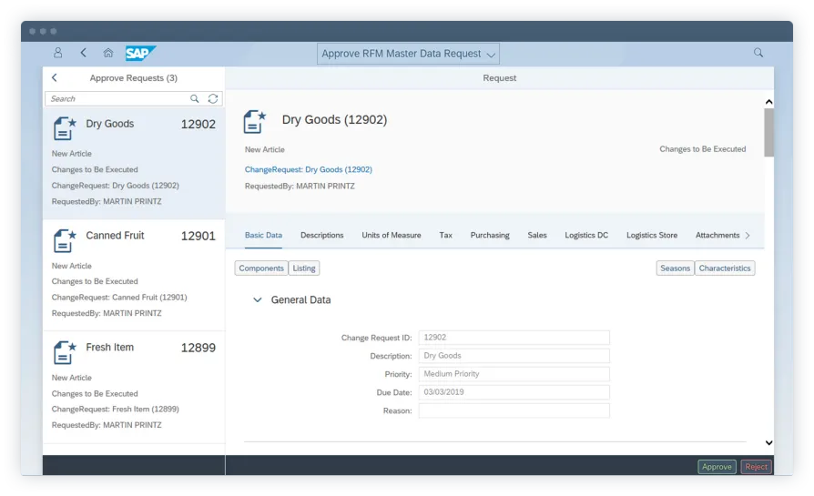
Task: Collapse the General Data section
Action: 258,300
